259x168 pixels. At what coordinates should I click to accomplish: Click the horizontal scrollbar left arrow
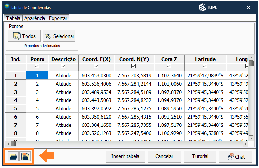point(8,144)
